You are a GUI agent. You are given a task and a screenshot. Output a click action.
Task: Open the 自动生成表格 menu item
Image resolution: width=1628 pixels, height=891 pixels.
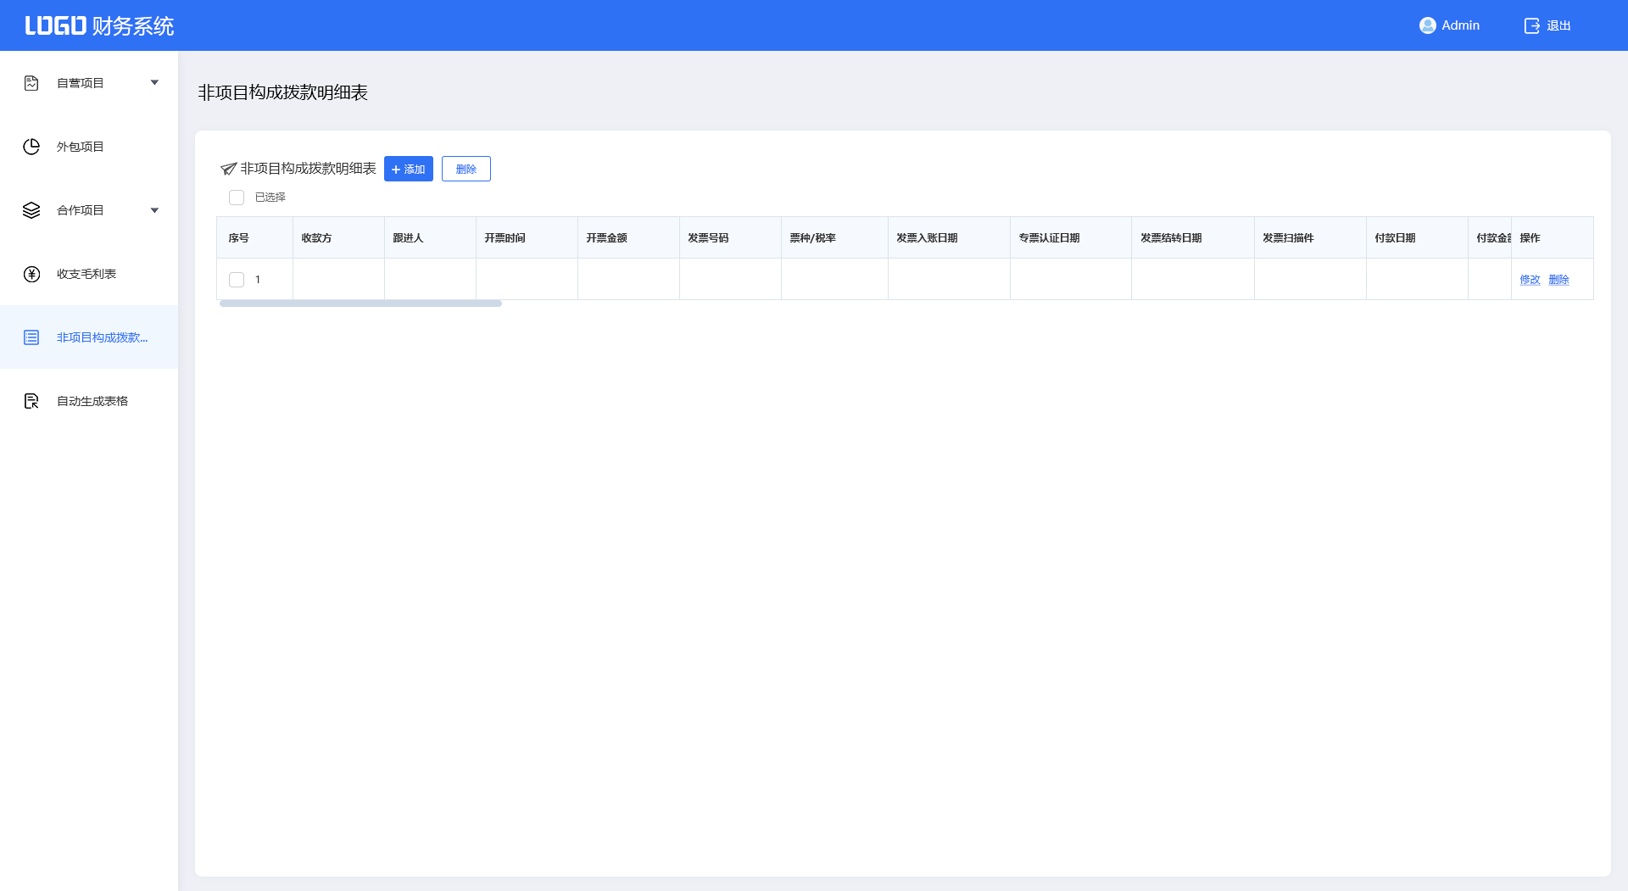click(92, 401)
